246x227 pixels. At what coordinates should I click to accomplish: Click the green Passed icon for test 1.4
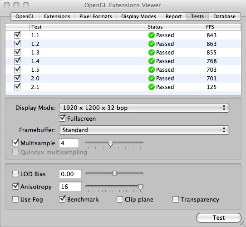tap(152, 61)
